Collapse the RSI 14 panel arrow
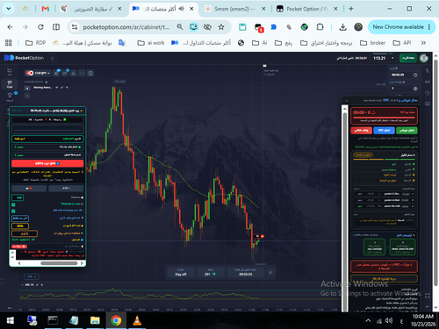Viewport: 439px width, 329px height. pyautogui.click(x=23, y=284)
